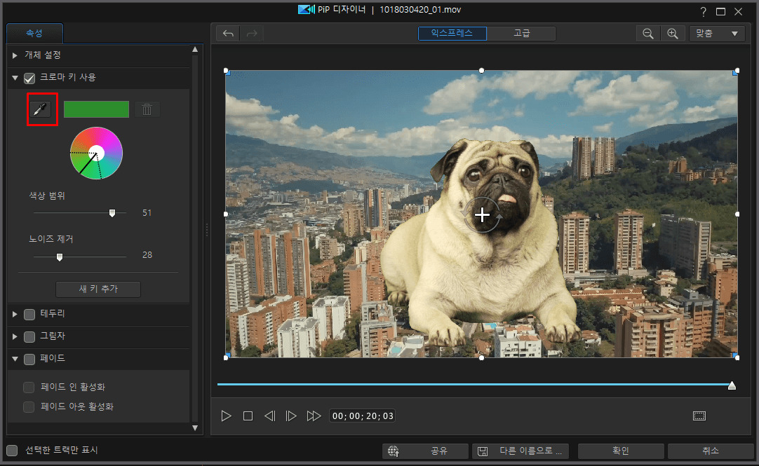Expand the 개체 설정 section
Image resolution: width=759 pixels, height=466 pixels.
point(15,55)
